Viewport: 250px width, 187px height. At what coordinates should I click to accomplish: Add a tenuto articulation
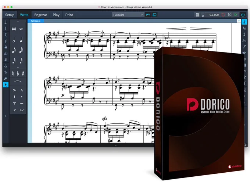22,103
